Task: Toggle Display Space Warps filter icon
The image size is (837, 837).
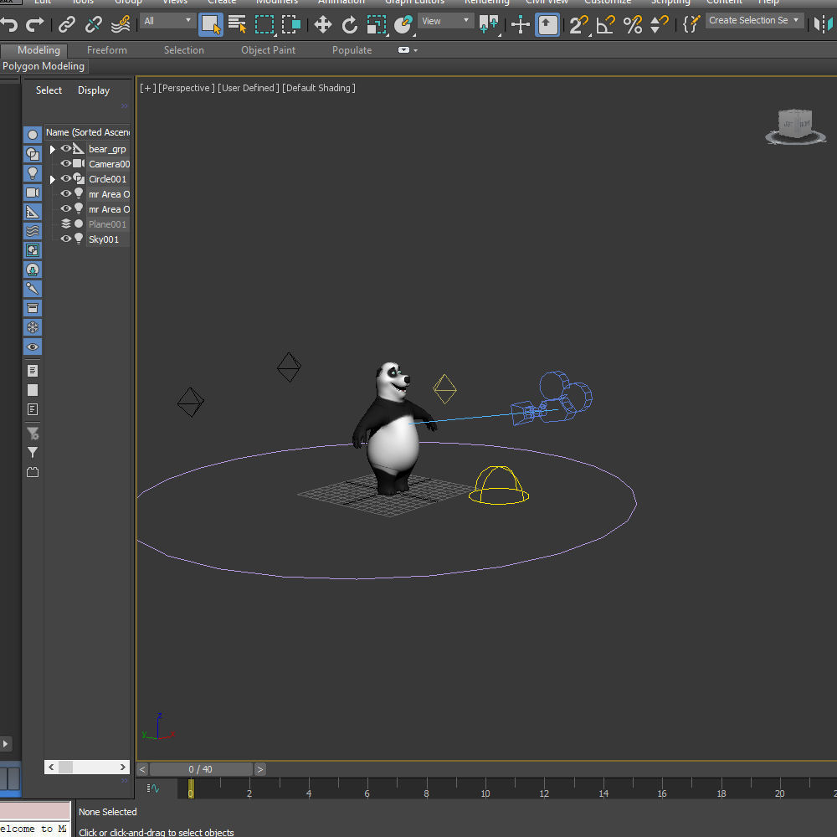Action: (33, 231)
